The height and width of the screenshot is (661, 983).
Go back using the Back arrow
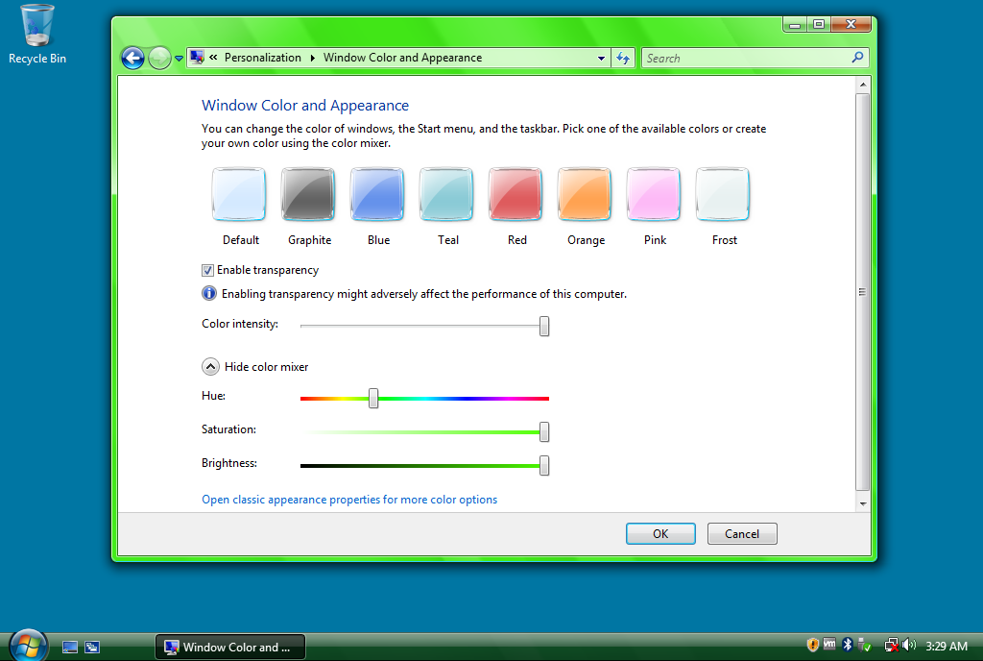(132, 59)
